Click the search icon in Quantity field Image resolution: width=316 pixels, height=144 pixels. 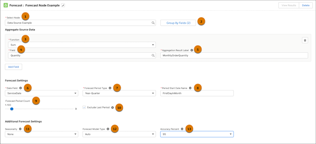pos(153,55)
